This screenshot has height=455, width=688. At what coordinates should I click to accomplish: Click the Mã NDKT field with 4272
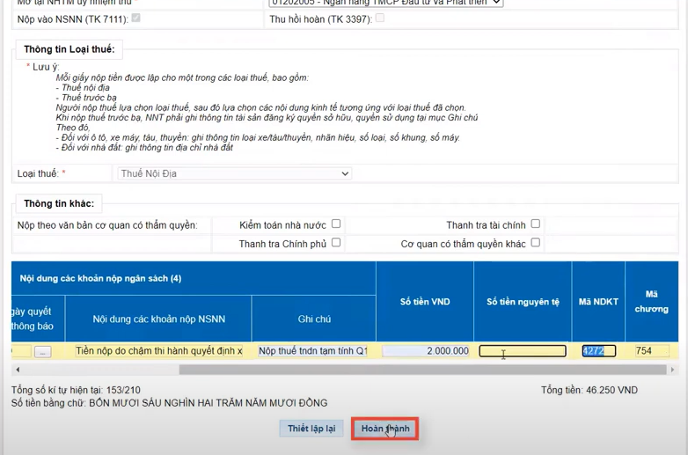[599, 351]
